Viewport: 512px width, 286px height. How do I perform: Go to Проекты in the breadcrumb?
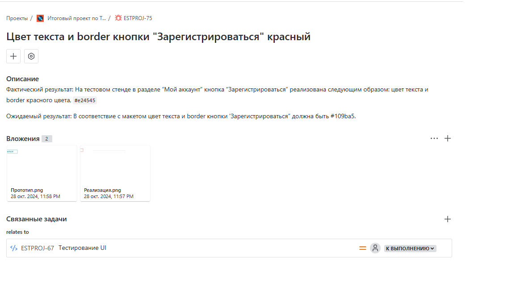[x=17, y=18]
